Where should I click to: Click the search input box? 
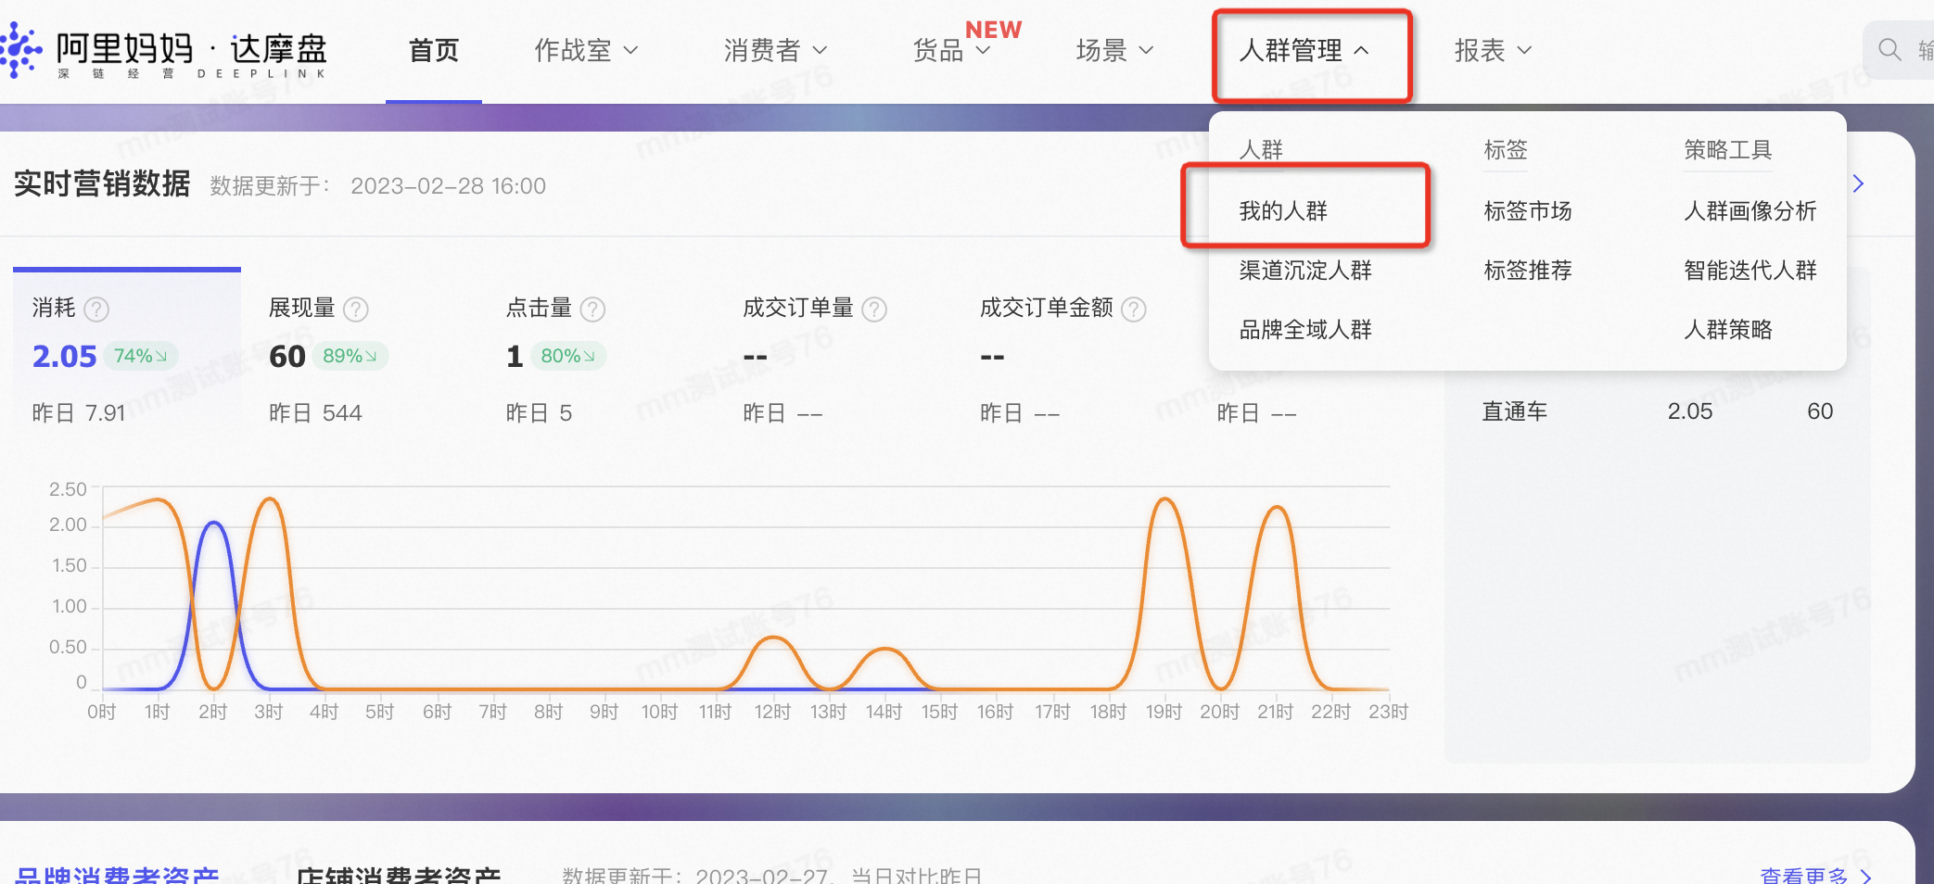click(1899, 49)
